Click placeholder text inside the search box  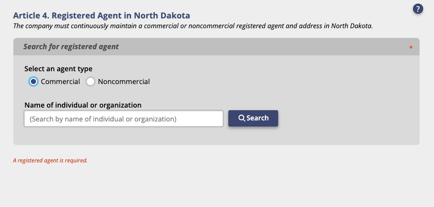(x=103, y=119)
